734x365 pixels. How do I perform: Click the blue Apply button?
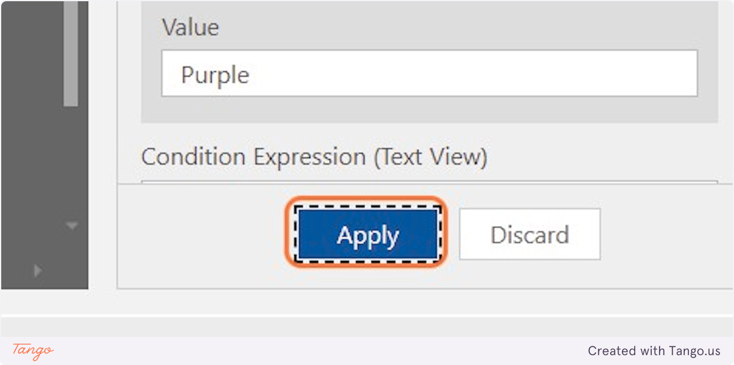pos(368,235)
